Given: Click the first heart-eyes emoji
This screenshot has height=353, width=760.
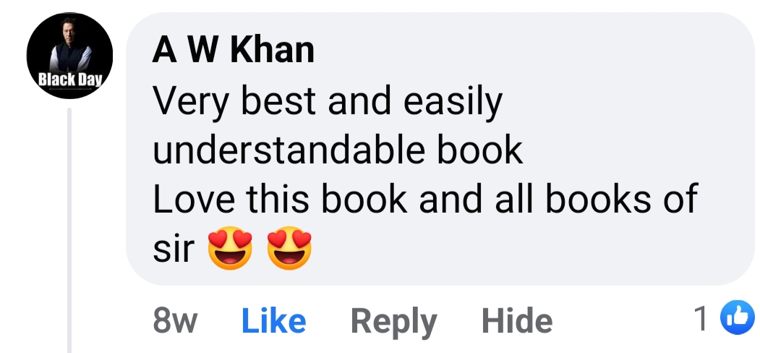Looking at the screenshot, I should click(x=230, y=248).
